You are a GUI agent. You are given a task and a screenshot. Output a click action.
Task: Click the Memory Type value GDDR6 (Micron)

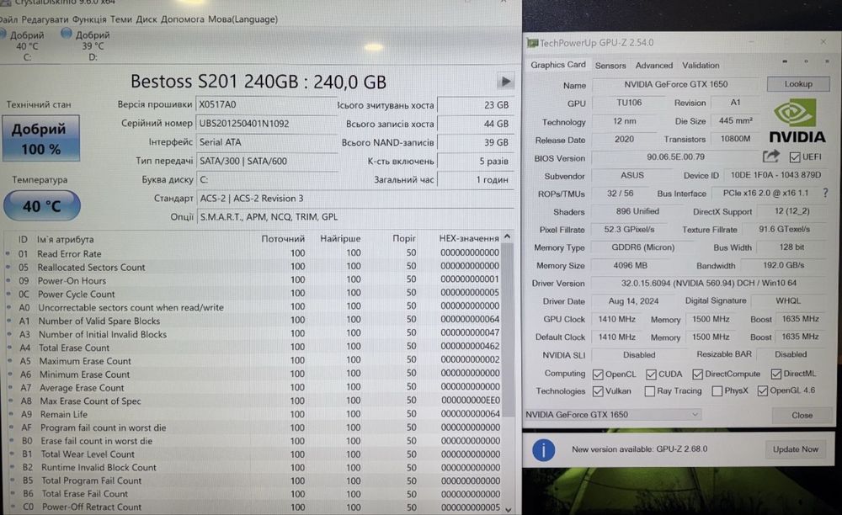(642, 247)
